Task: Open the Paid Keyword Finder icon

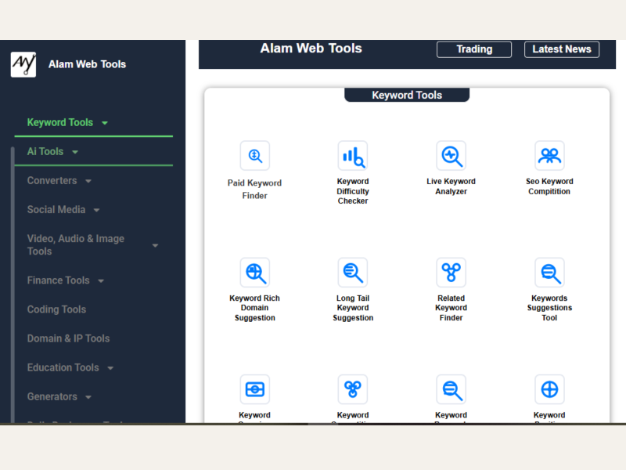Action: pyautogui.click(x=255, y=156)
